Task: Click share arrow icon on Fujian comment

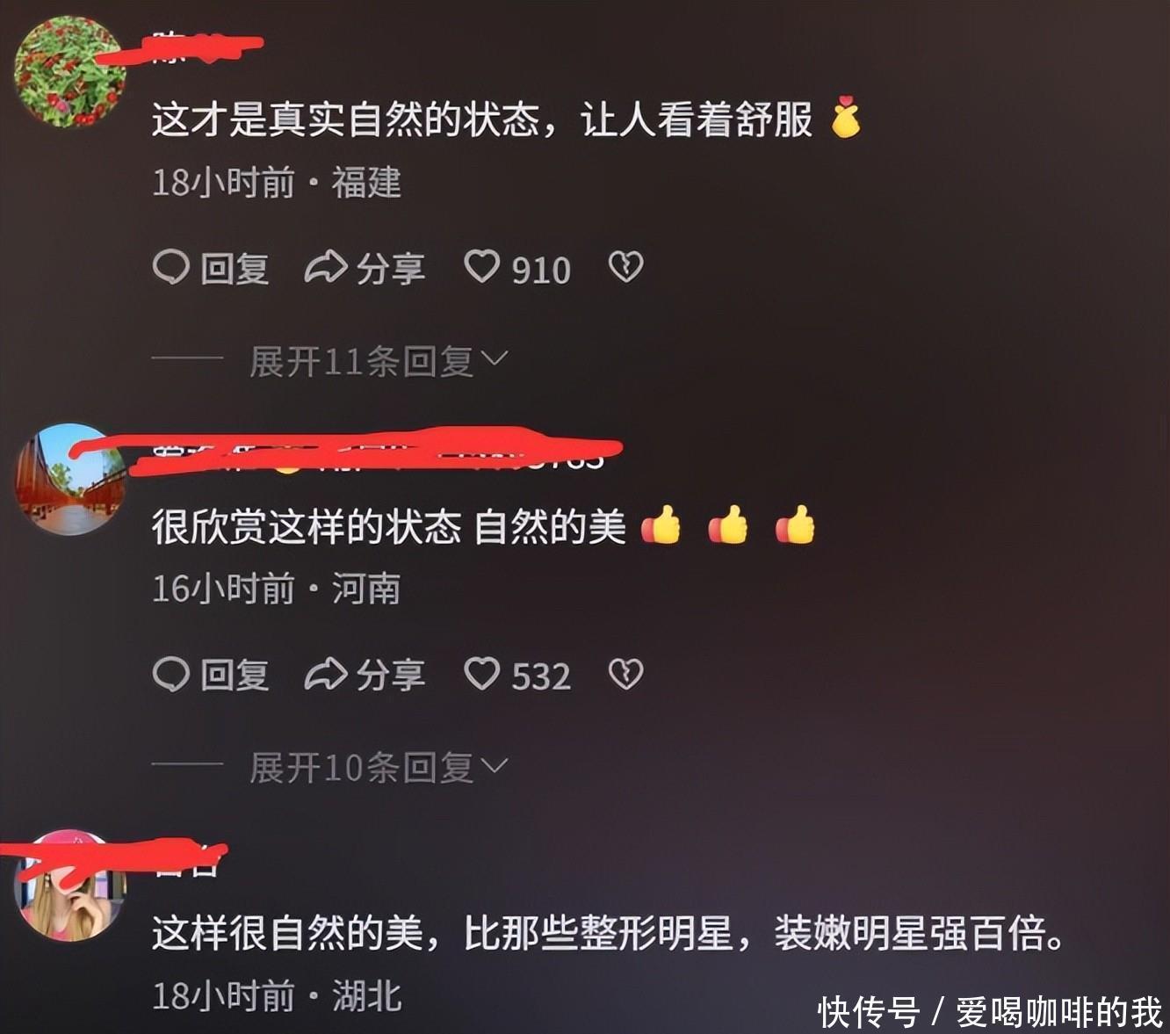Action: click(326, 267)
